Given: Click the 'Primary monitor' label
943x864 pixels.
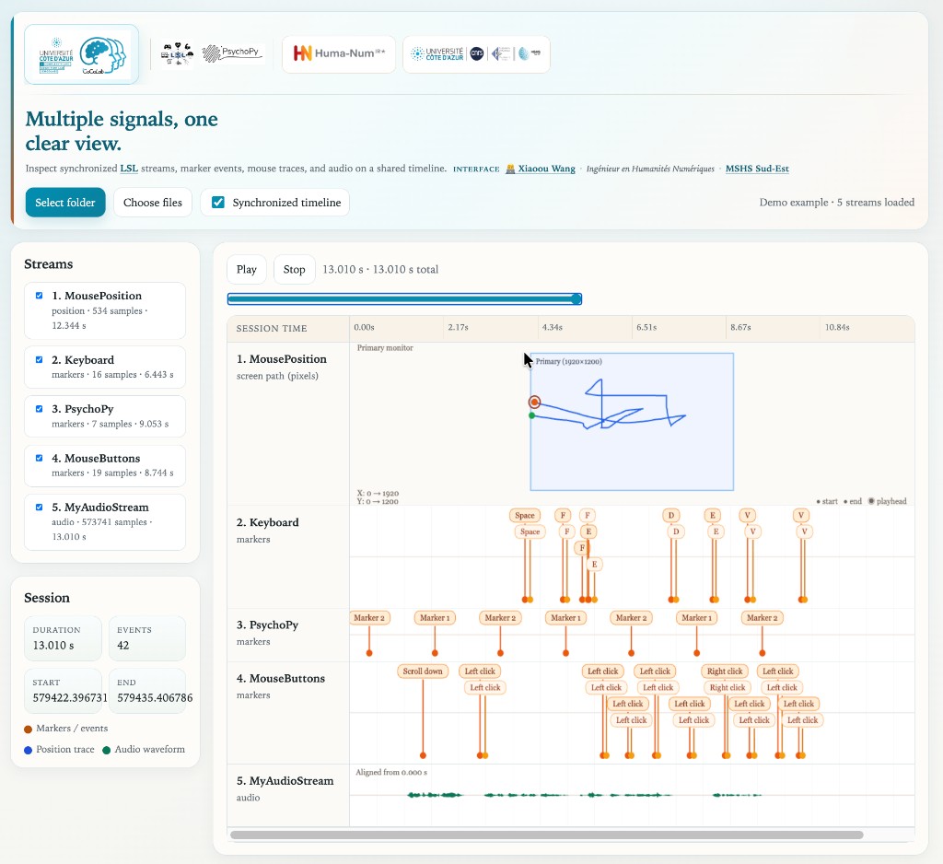Looking at the screenshot, I should (385, 348).
